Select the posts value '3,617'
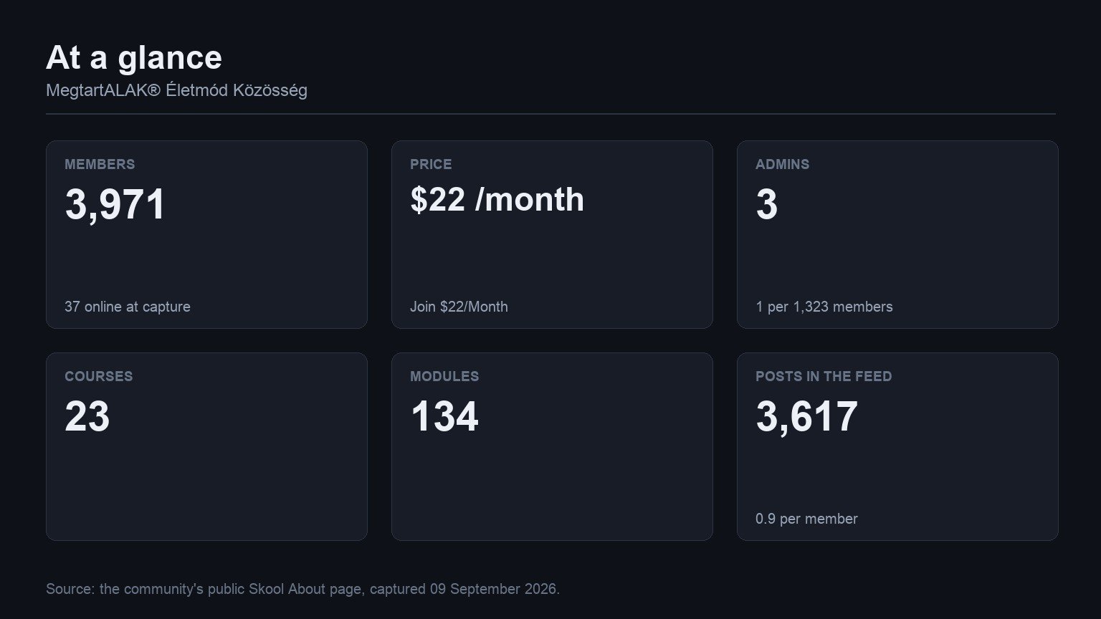 click(x=806, y=416)
